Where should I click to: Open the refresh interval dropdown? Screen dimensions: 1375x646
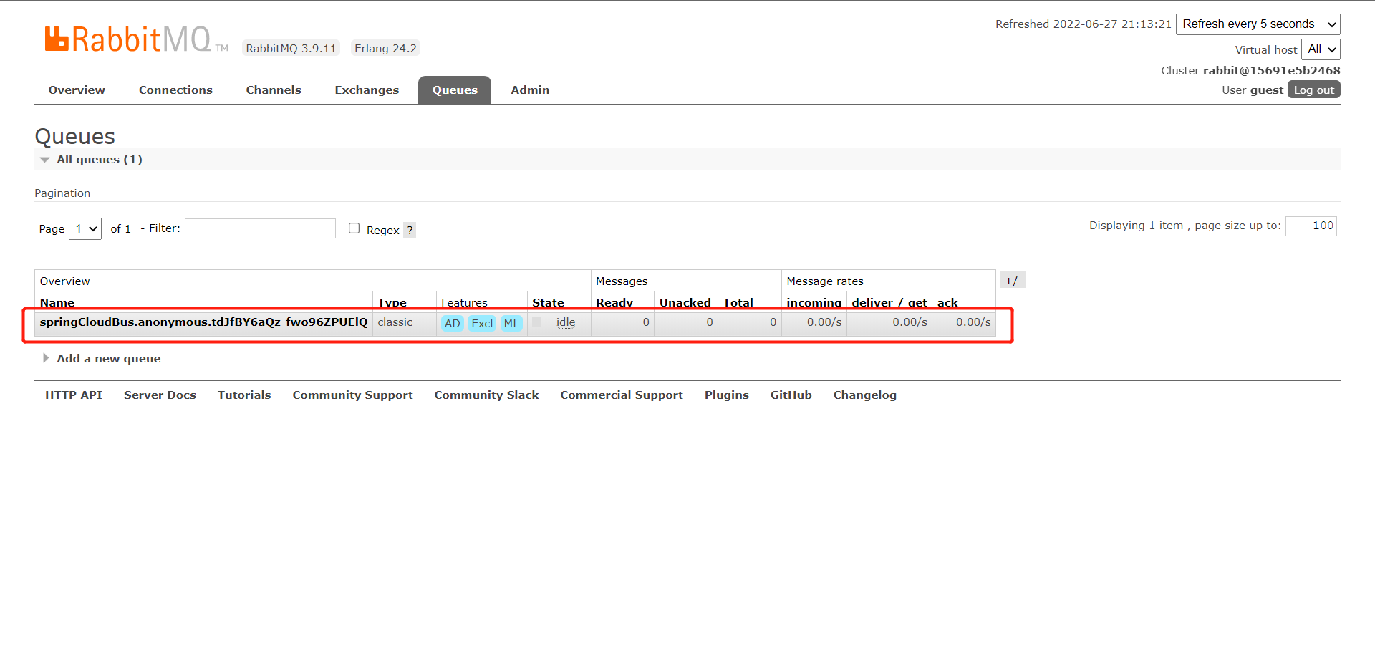pyautogui.click(x=1258, y=24)
